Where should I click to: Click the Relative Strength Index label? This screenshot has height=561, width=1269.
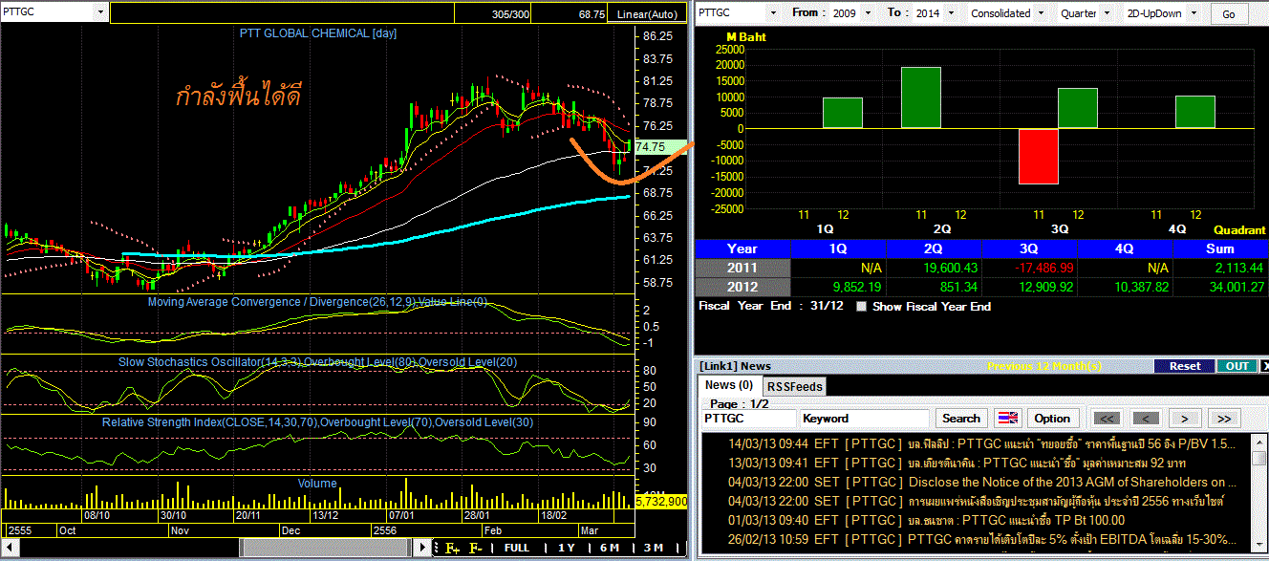[x=317, y=421]
